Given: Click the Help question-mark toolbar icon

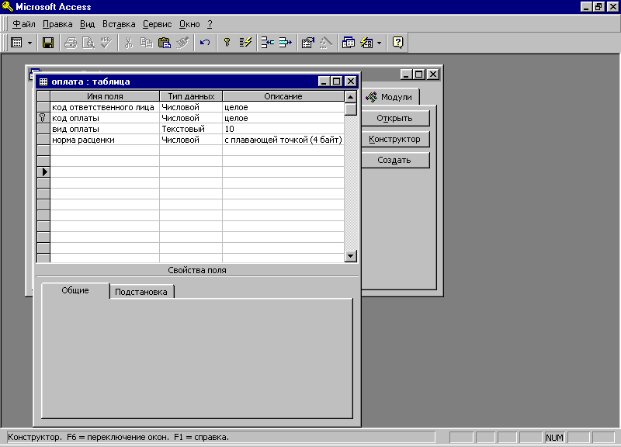Looking at the screenshot, I should (x=397, y=43).
